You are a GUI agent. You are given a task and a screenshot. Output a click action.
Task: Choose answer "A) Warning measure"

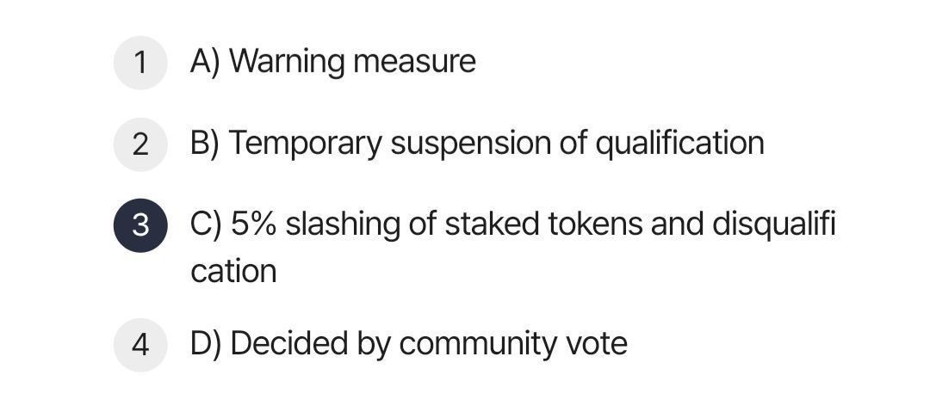point(332,62)
